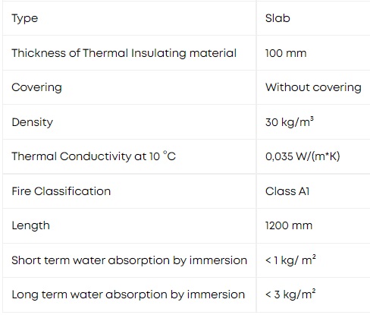Select the Without covering value

(313, 87)
